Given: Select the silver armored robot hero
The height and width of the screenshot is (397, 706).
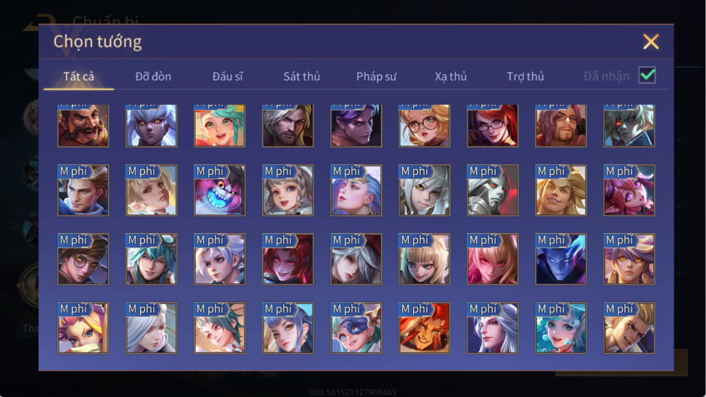Looking at the screenshot, I should point(493,190).
